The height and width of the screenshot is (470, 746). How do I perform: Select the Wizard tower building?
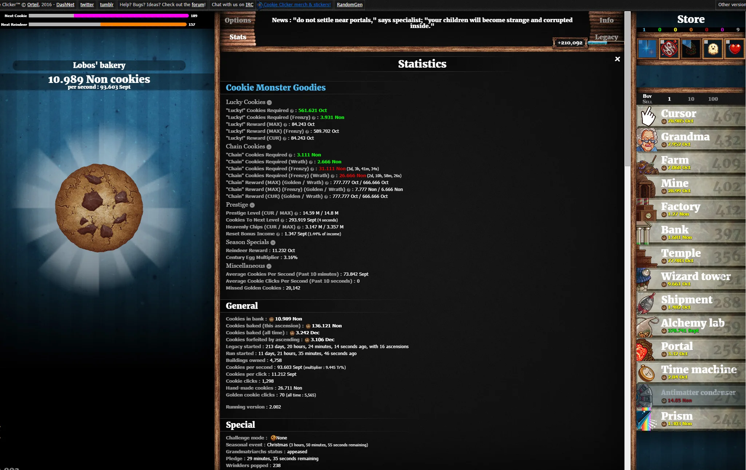pos(690,279)
